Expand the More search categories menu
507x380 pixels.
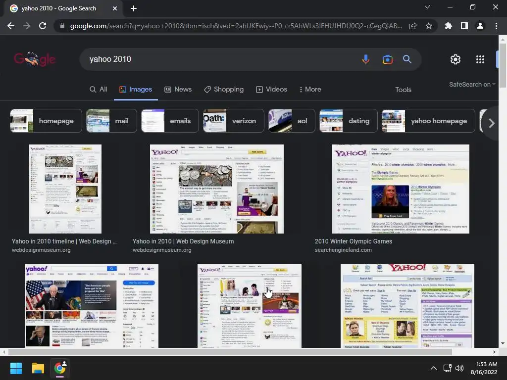point(310,90)
